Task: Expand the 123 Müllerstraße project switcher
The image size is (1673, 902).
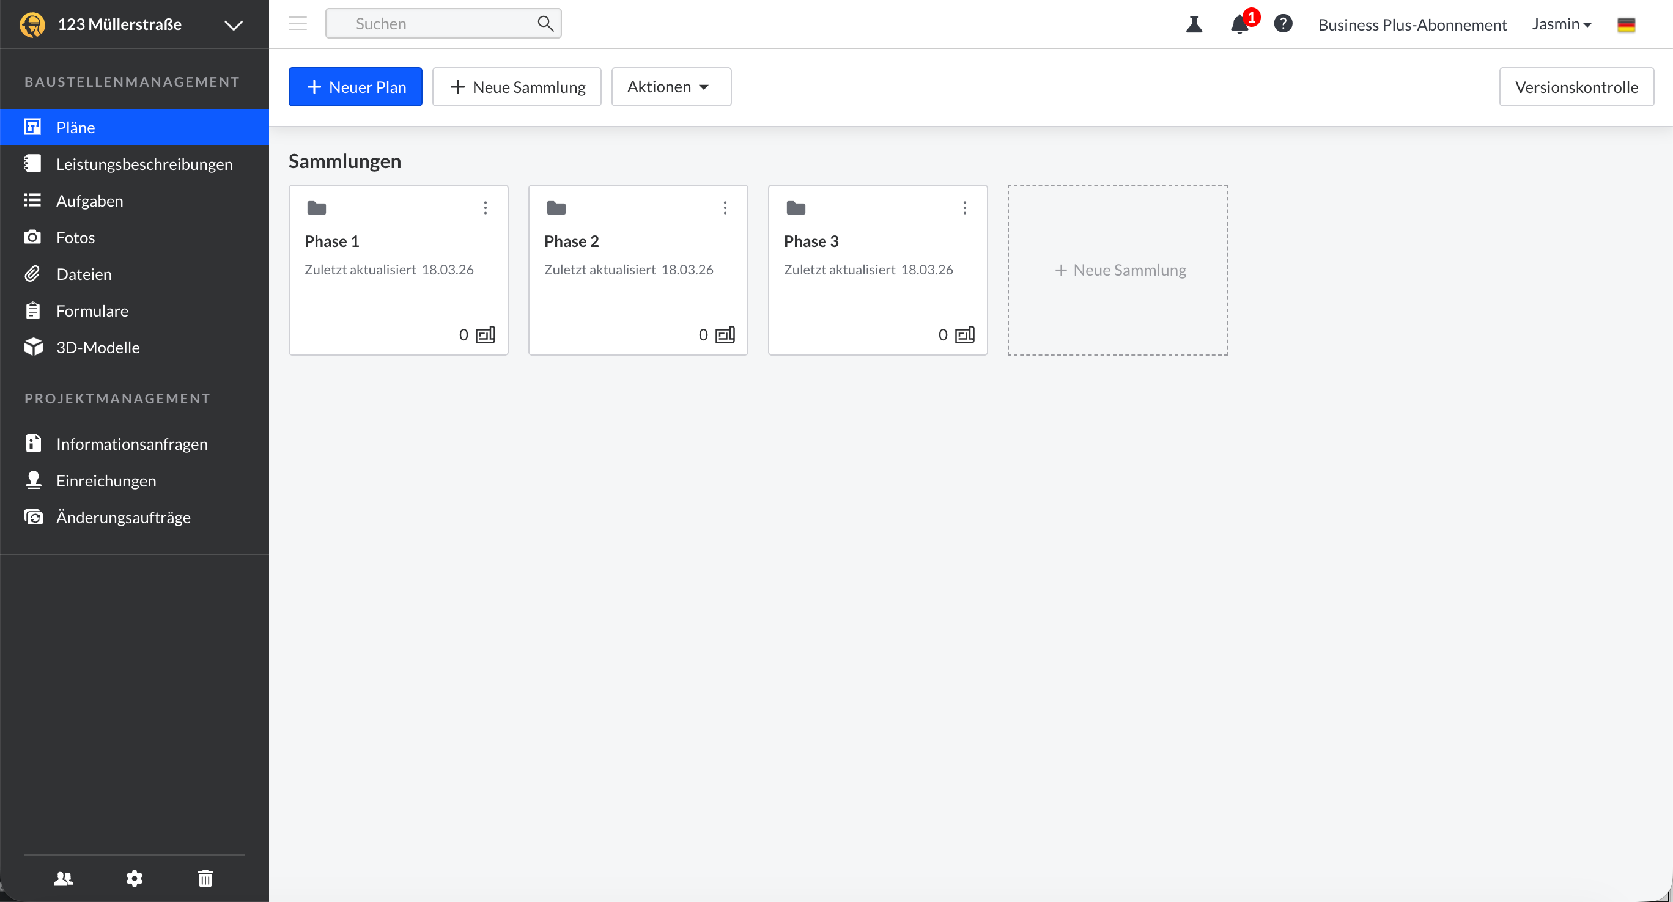Action: tap(233, 24)
